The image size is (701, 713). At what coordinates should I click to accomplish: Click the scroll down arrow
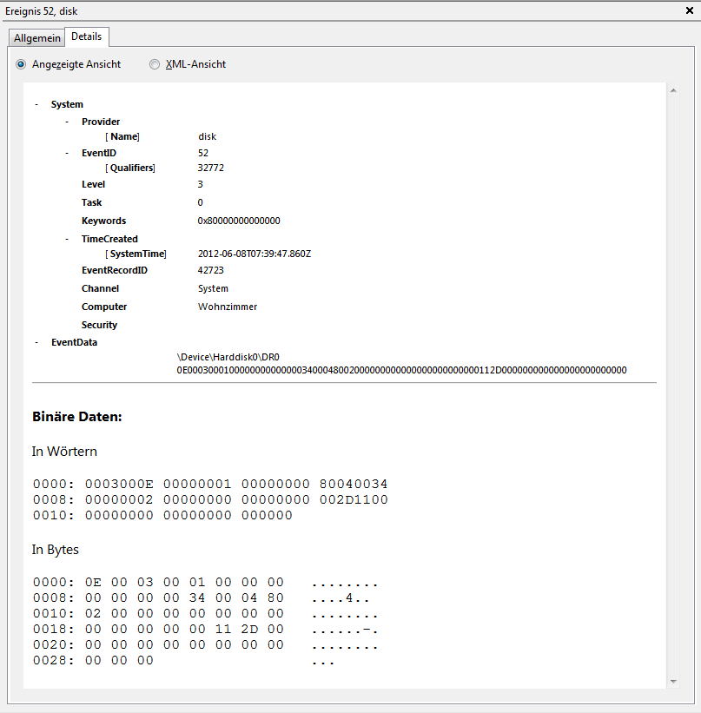[673, 681]
